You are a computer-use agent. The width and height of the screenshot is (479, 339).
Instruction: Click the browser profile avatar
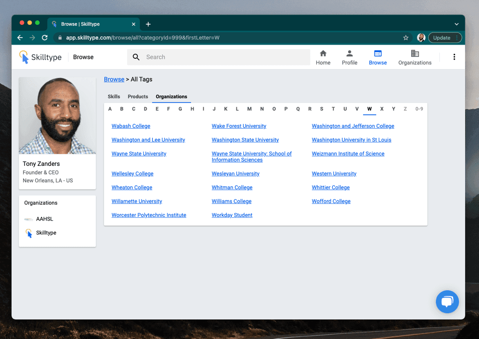[x=421, y=38]
